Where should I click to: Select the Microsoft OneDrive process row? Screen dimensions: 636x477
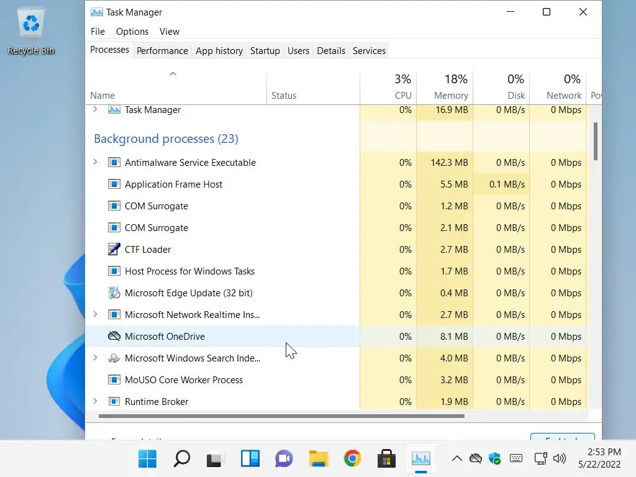pyautogui.click(x=336, y=336)
